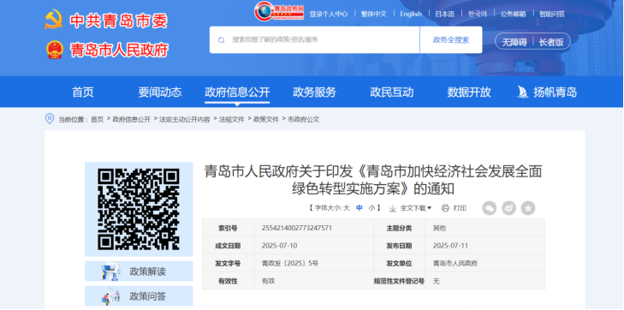
Task: Set font size to 中
Action: [x=359, y=208]
